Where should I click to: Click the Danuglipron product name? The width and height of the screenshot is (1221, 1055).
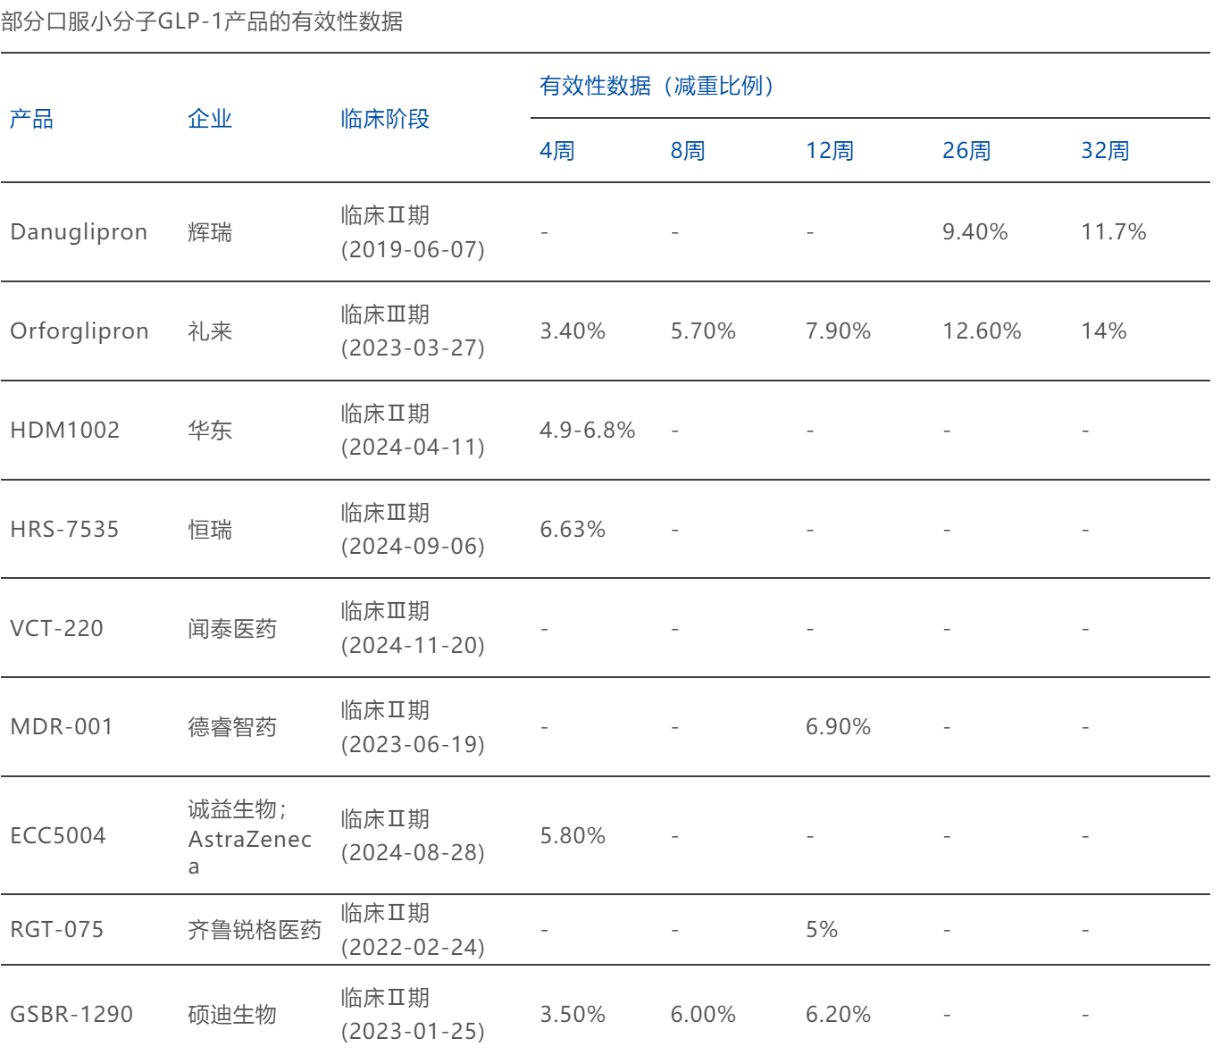[79, 232]
